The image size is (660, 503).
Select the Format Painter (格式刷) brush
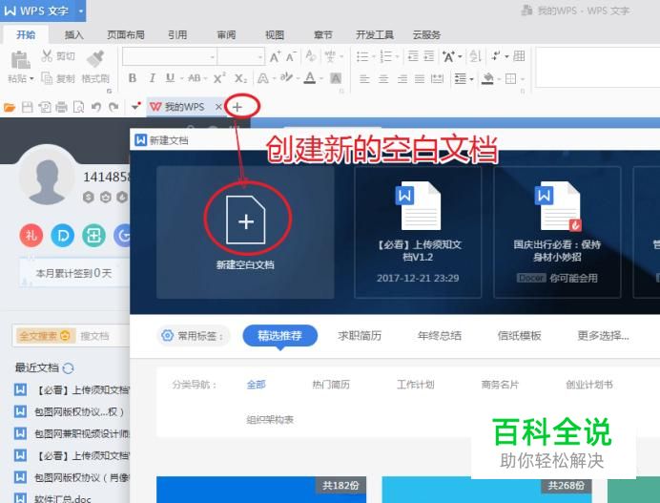(95, 58)
